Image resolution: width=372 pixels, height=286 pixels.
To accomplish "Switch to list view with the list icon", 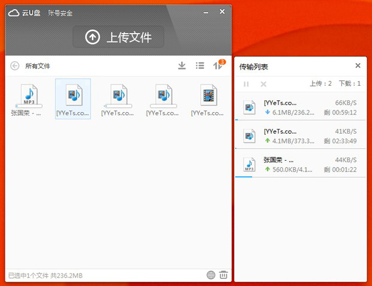I will [200, 66].
